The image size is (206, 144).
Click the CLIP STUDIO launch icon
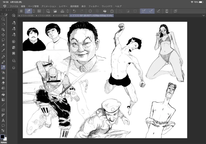pos(28,11)
